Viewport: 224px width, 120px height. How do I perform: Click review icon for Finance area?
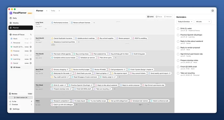[31, 51]
